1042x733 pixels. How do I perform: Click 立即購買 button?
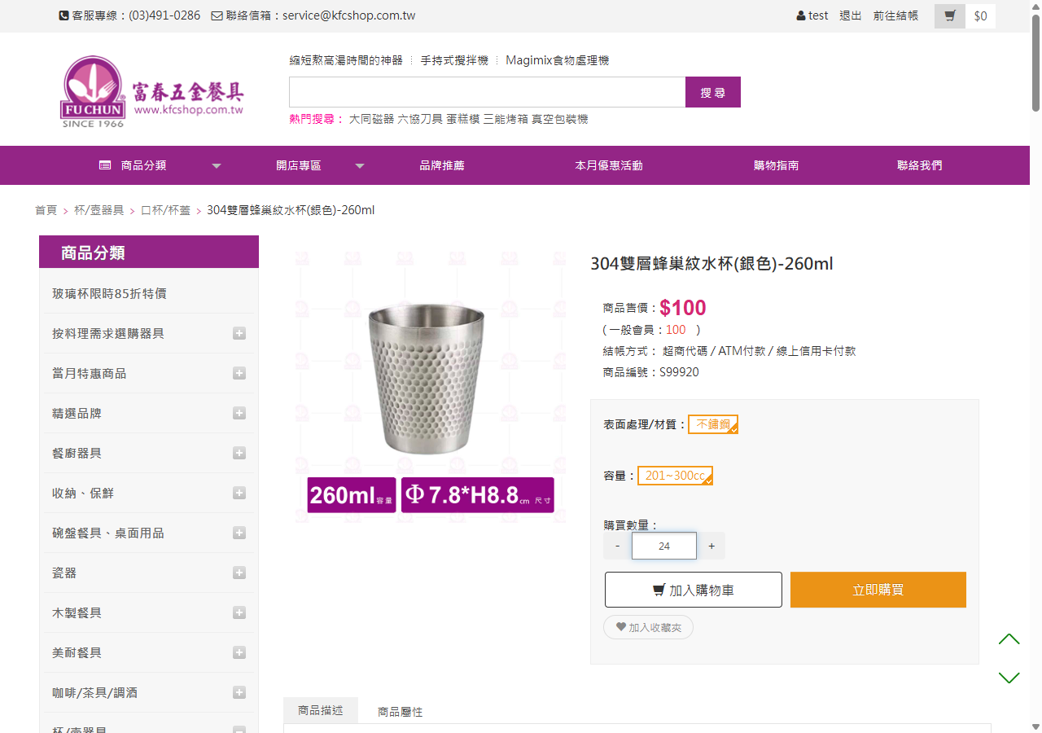(878, 590)
